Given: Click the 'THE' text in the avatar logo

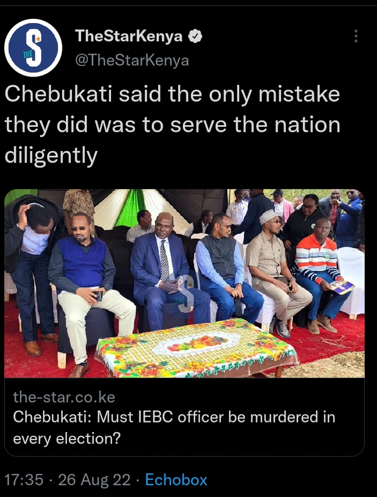Looking at the screenshot, I should point(28,55).
